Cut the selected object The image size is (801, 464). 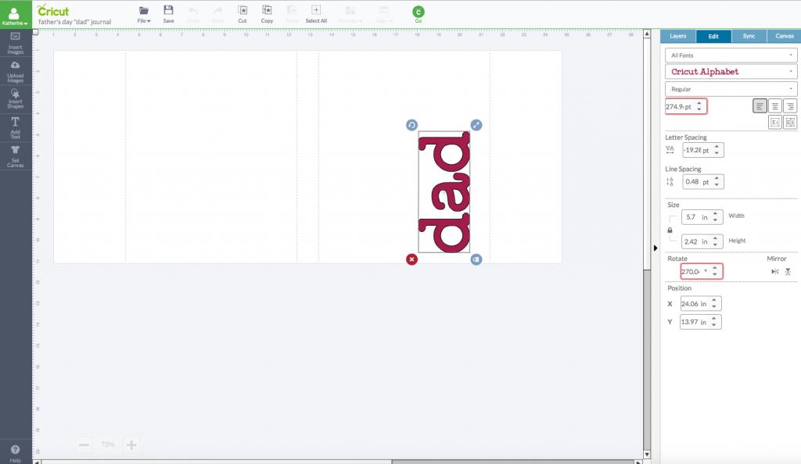pos(242,14)
